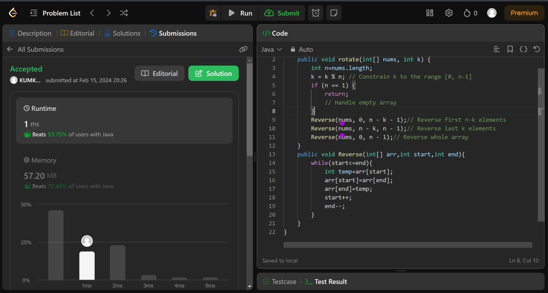Image resolution: width=548 pixels, height=293 pixels.
Task: Click the 'Ln 8, Col 10' status text
Action: coord(524,261)
